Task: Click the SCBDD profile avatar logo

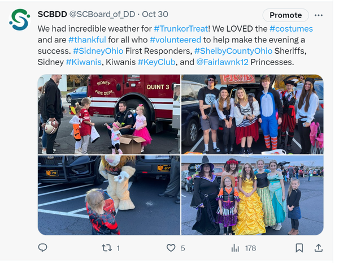Action: (20, 19)
